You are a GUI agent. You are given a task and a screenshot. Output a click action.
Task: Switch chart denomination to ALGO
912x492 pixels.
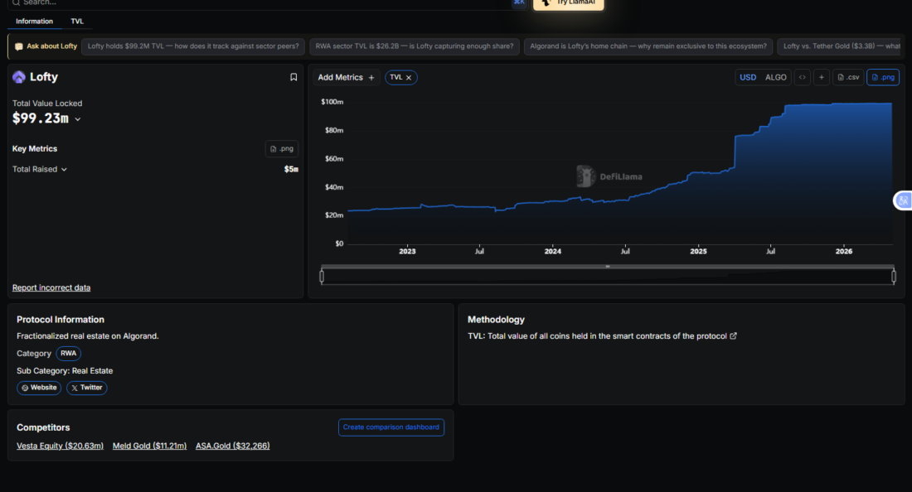pyautogui.click(x=776, y=77)
